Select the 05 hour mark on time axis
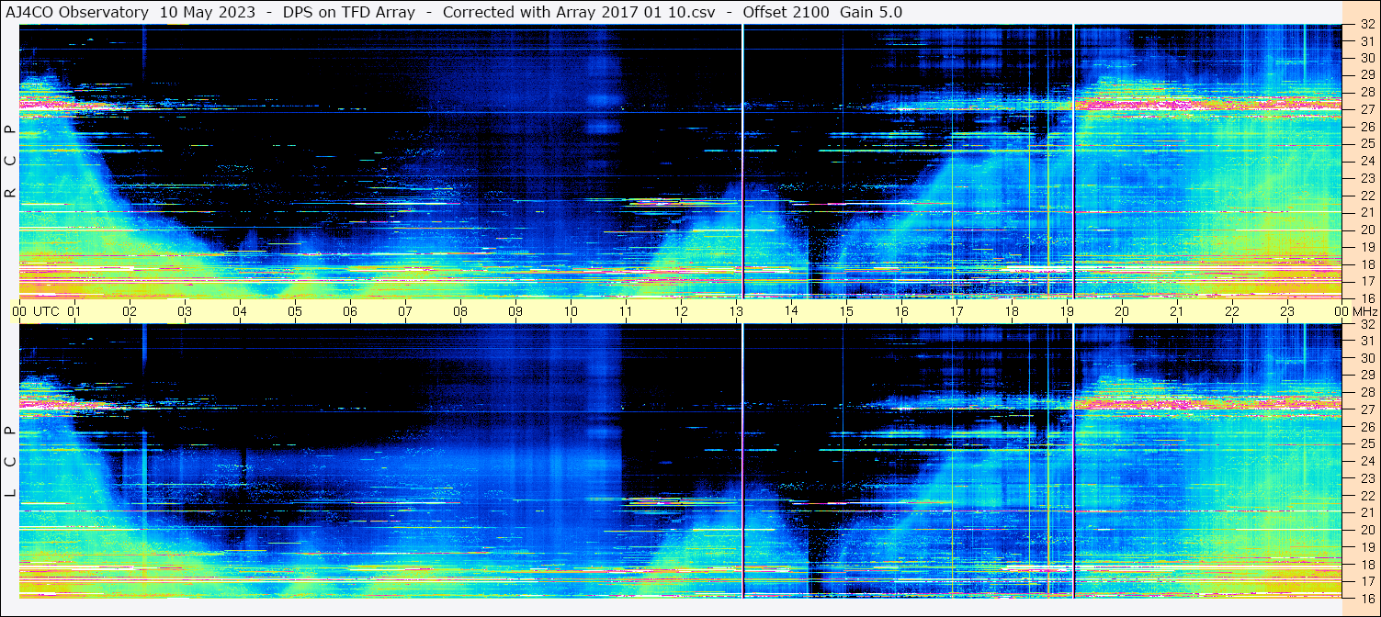Image resolution: width=1381 pixels, height=617 pixels. (x=294, y=311)
